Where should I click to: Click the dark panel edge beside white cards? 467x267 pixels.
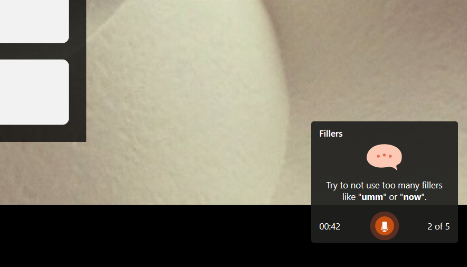click(78, 71)
